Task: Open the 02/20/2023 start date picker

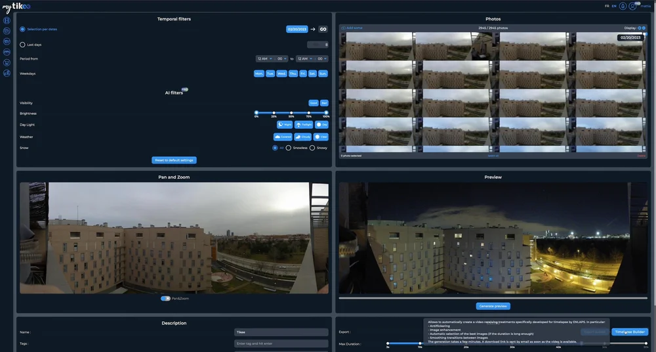Action: coord(297,30)
